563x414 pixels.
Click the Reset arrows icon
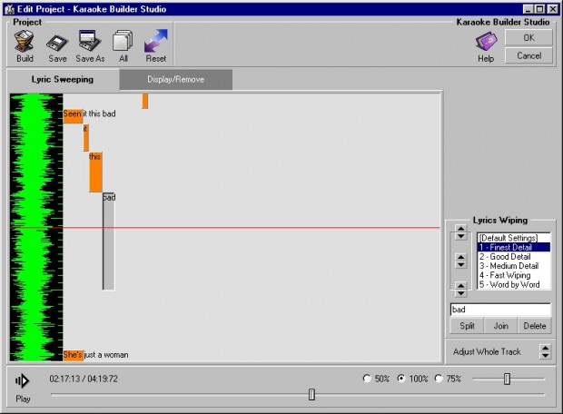click(x=156, y=41)
